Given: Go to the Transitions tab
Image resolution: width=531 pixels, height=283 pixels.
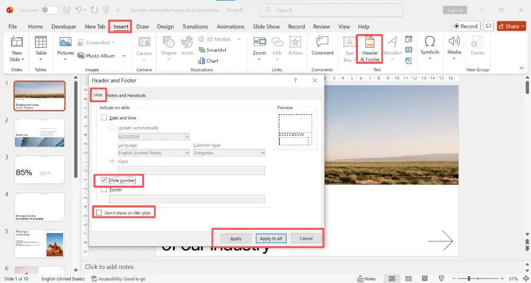Looking at the screenshot, I should [x=195, y=27].
